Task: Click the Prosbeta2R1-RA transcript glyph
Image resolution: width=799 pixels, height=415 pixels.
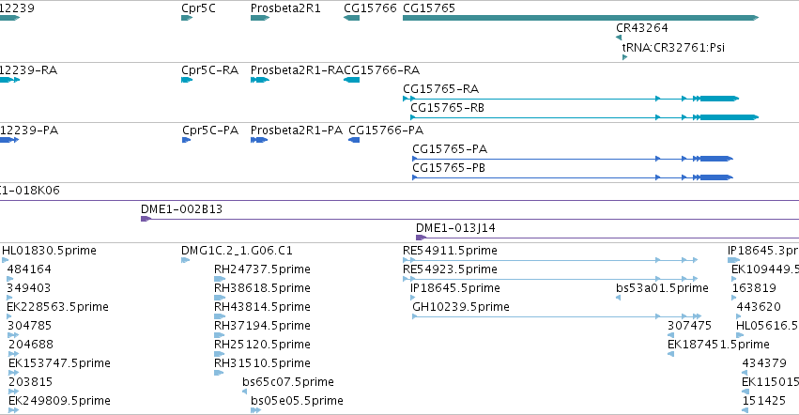Action: (x=260, y=80)
